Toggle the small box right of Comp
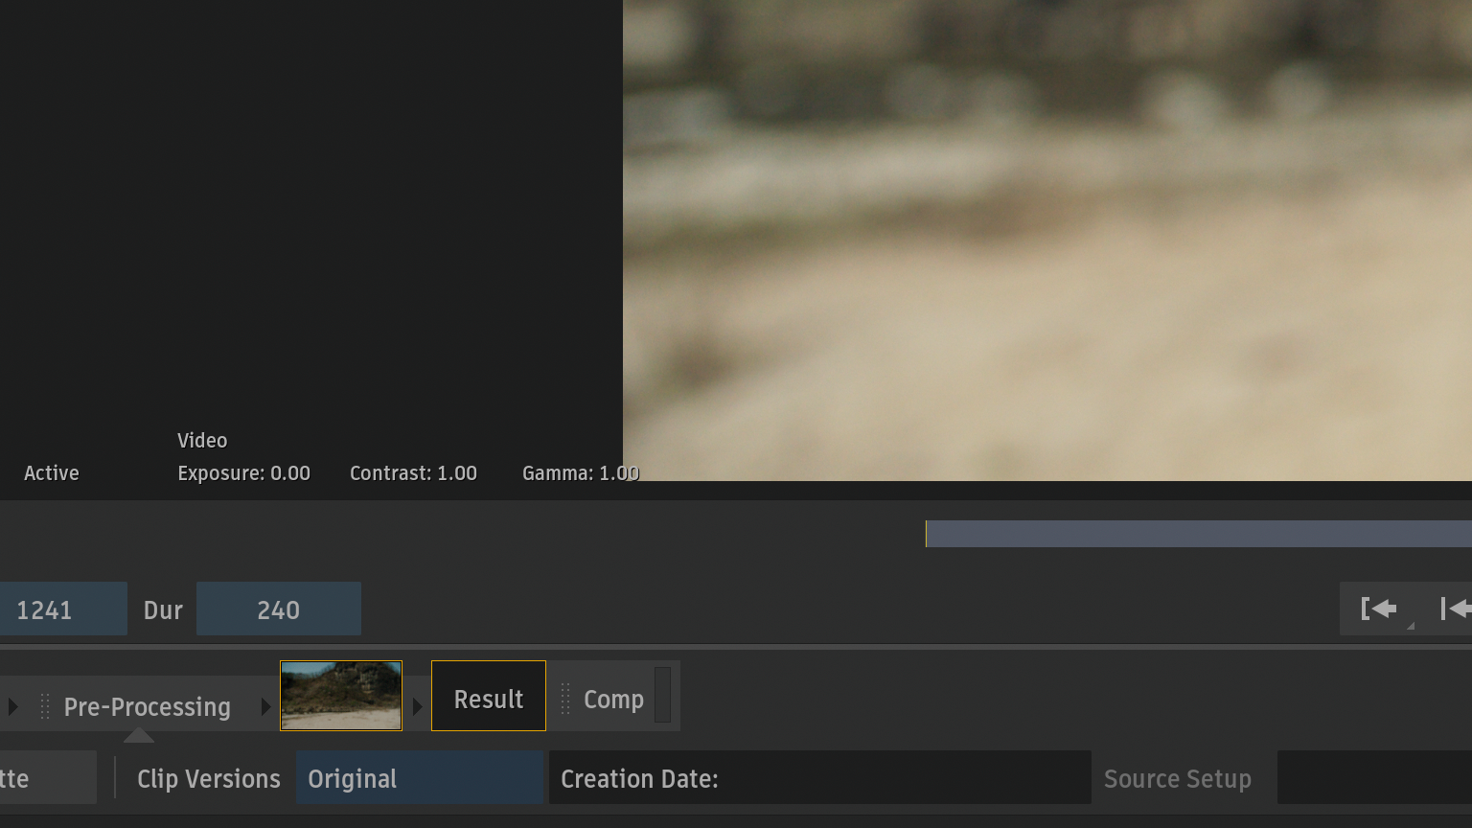 click(662, 695)
